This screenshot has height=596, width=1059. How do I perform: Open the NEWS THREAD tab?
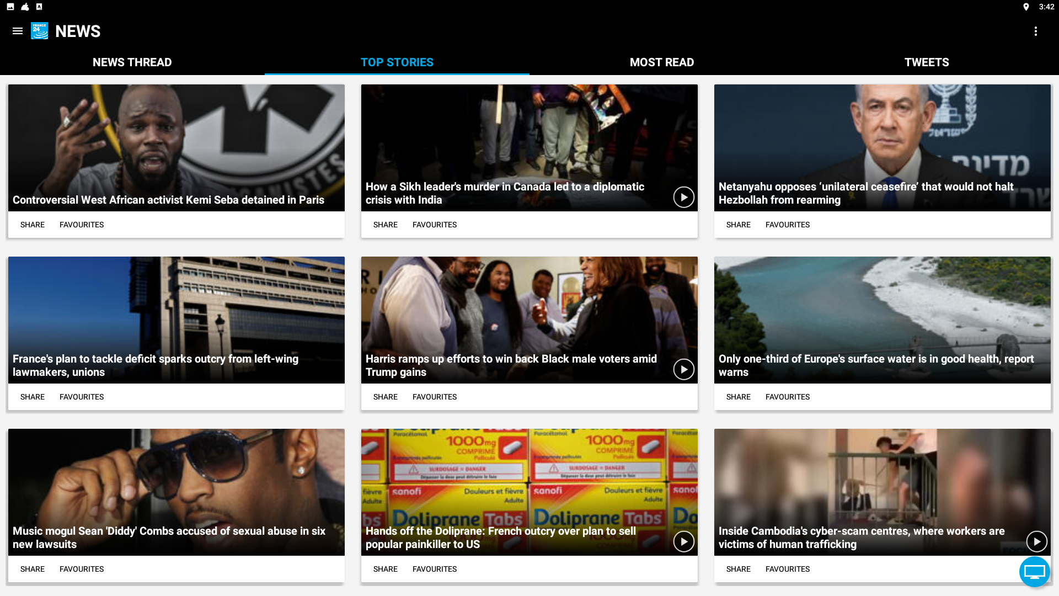132,62
